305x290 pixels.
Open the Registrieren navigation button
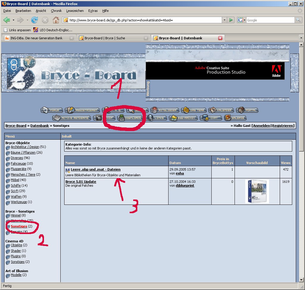pos(82,110)
